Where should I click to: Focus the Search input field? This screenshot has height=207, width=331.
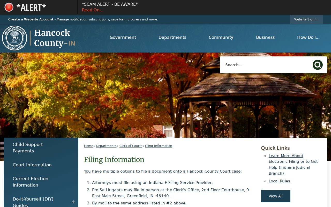[266, 65]
